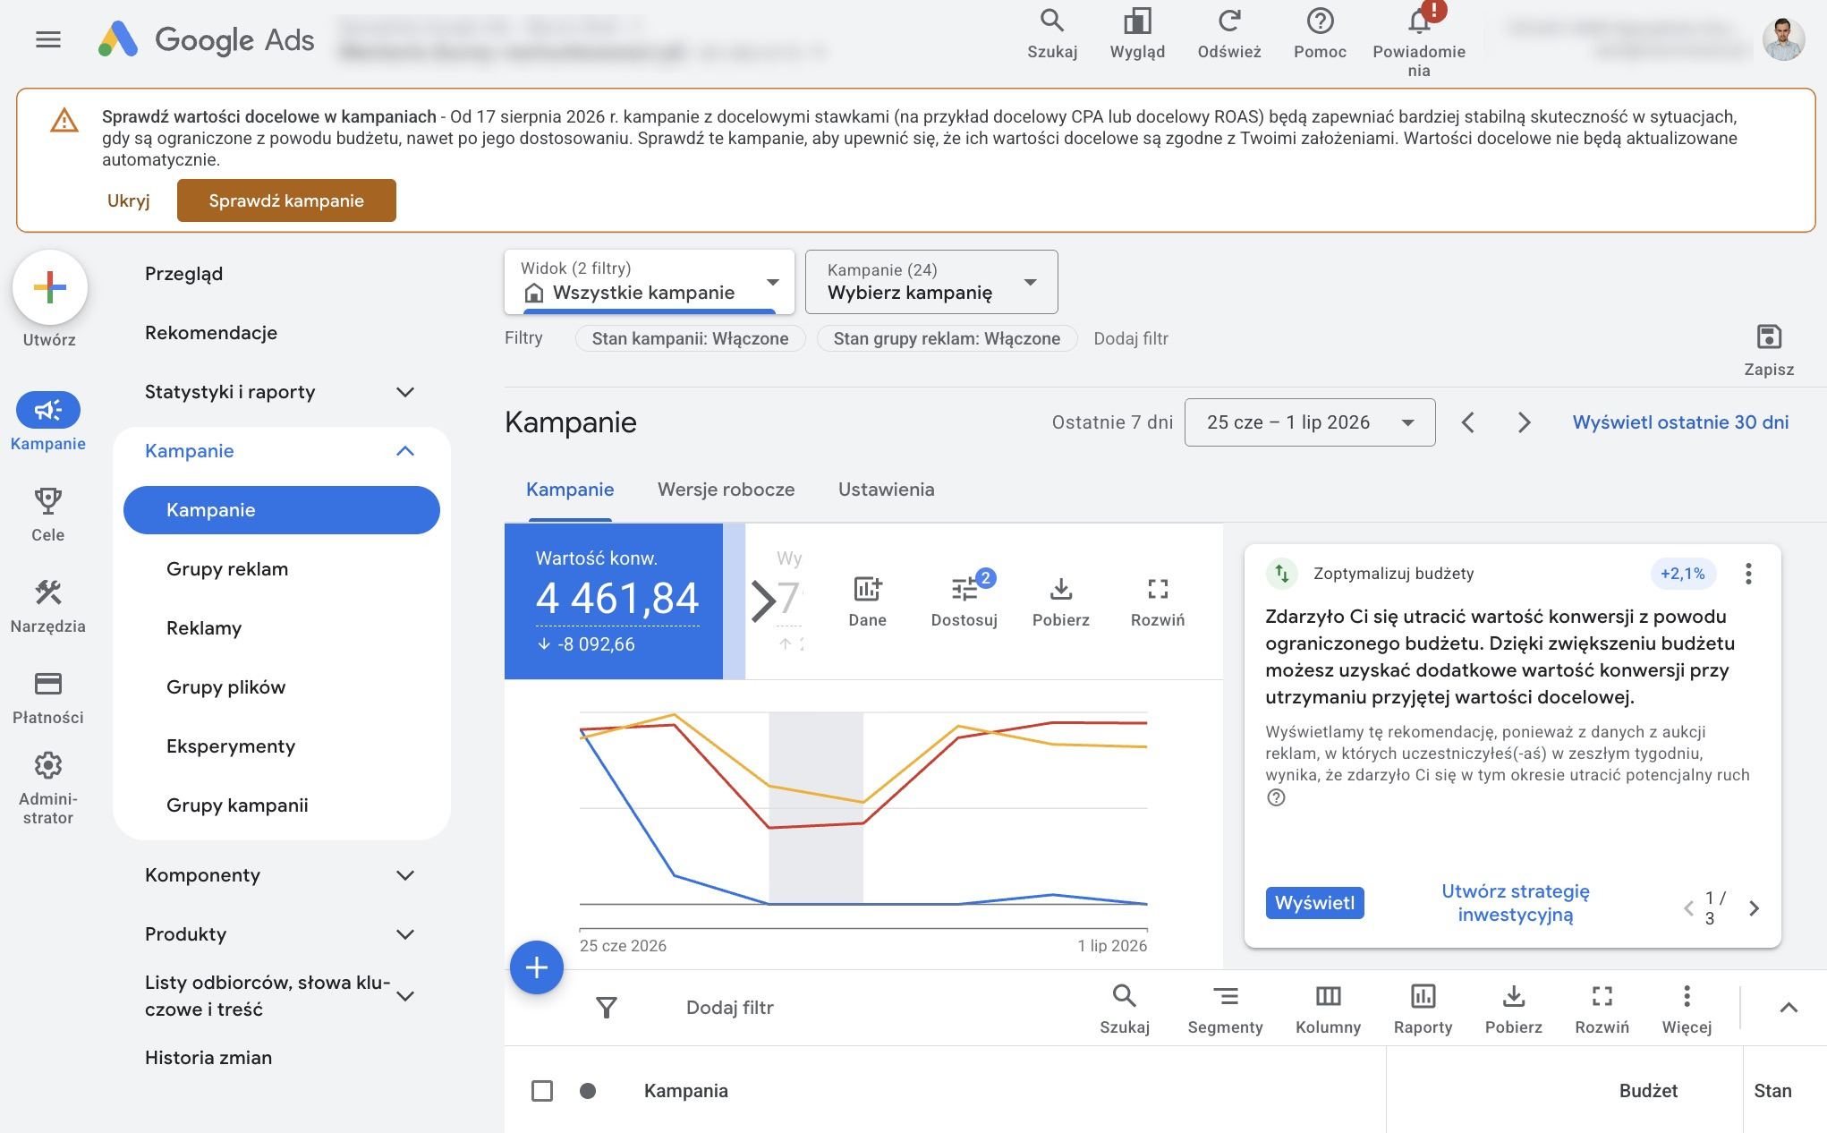Open Reklamy in sidebar

pos(204,628)
